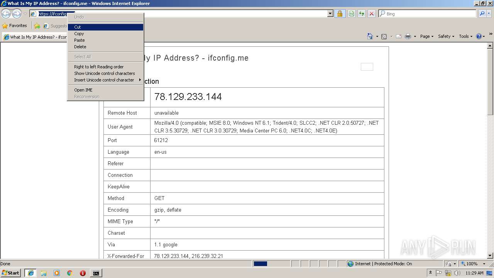The width and height of the screenshot is (494, 278).
Task: Open the Print options dropdown arrow
Action: pyautogui.click(x=415, y=36)
